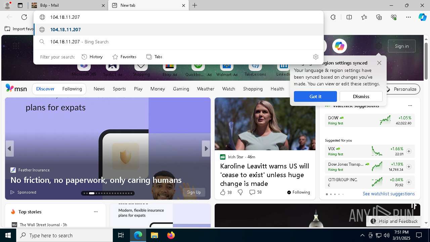The width and height of the screenshot is (430, 242).
Task: Select the 104.18.11.207 Bing Search suggestion
Action: (x=179, y=42)
